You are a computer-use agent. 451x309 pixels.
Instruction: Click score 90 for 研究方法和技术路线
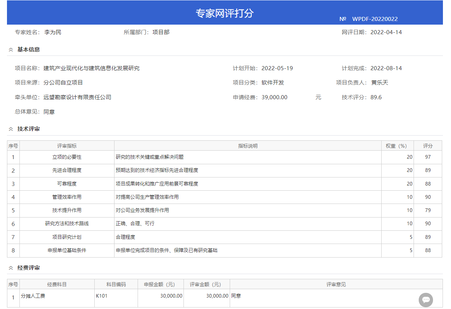pyautogui.click(x=428, y=224)
